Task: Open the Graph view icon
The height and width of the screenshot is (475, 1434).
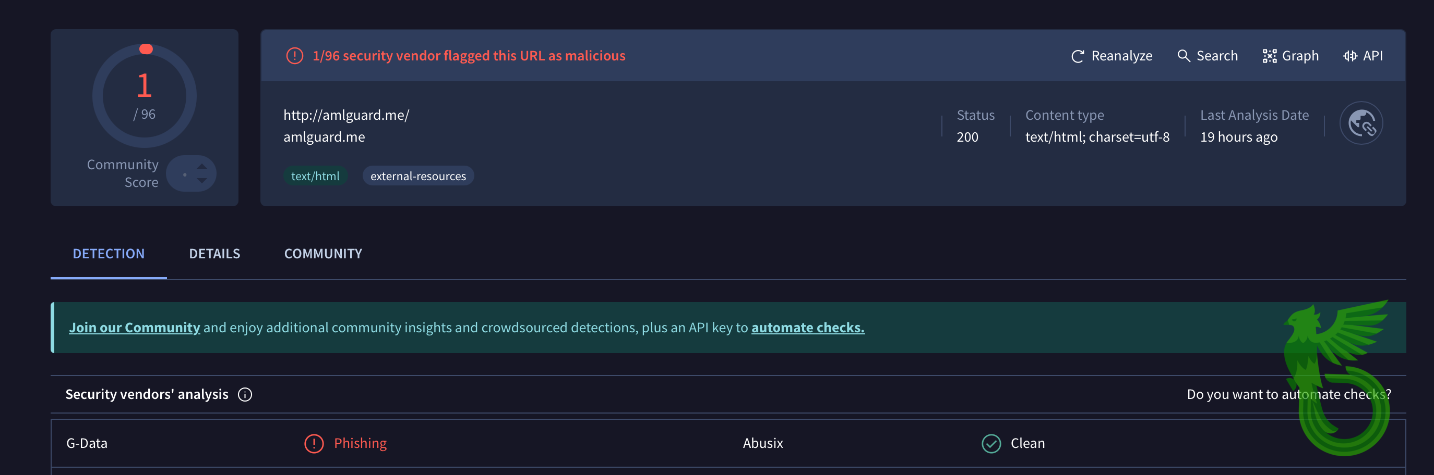Action: [1269, 56]
